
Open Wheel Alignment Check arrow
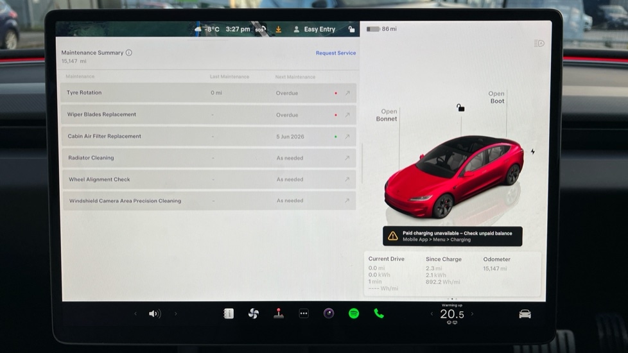point(347,179)
